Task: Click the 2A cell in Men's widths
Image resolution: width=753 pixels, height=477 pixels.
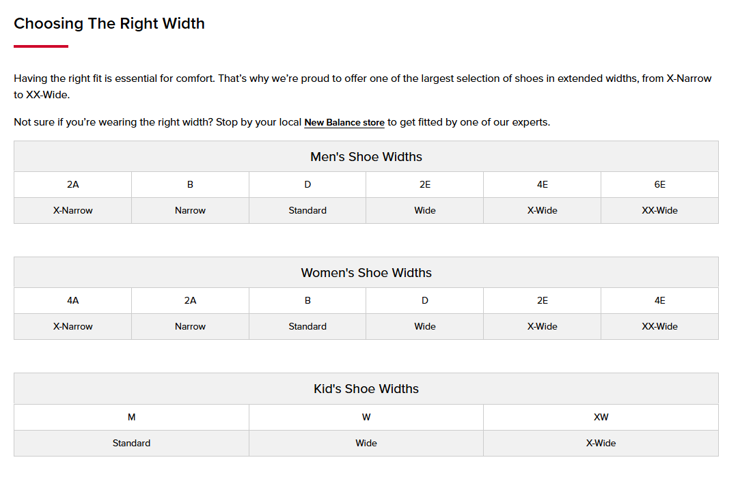Action: [73, 185]
